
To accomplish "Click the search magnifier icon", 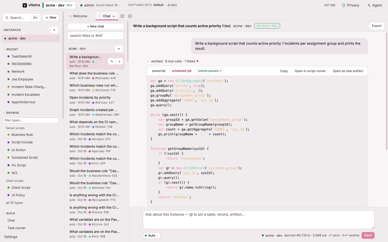I will [x=7, y=18].
